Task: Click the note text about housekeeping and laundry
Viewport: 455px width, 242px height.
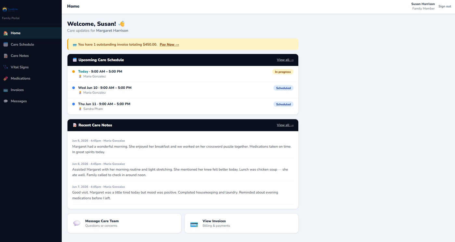Action: click(x=175, y=195)
